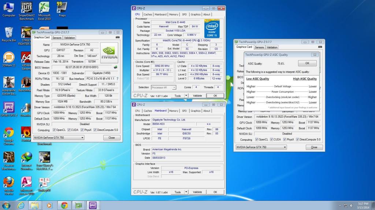Click Mainboard tab in top CPU-Z
This screenshot has height=210, width=375.
click(x=160, y=15)
